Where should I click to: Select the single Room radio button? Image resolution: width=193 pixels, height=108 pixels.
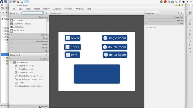(x=105, y=38)
